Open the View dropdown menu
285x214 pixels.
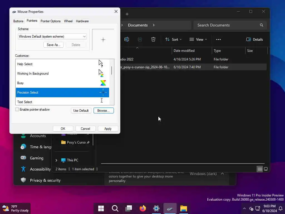click(198, 40)
